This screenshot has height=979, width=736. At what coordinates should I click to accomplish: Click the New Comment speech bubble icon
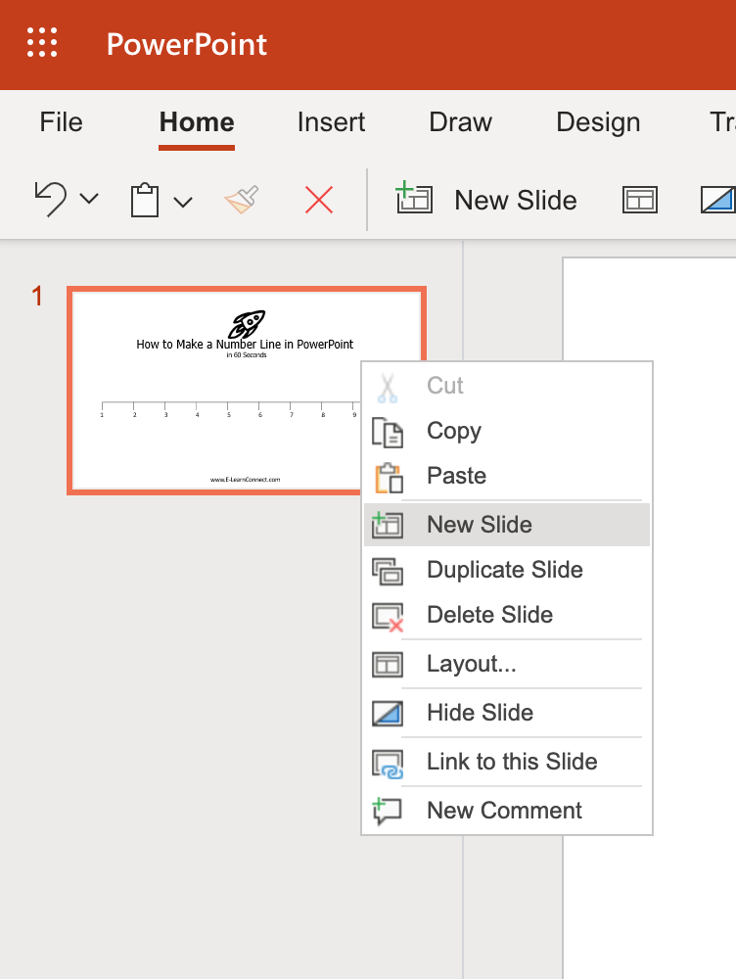pos(387,811)
